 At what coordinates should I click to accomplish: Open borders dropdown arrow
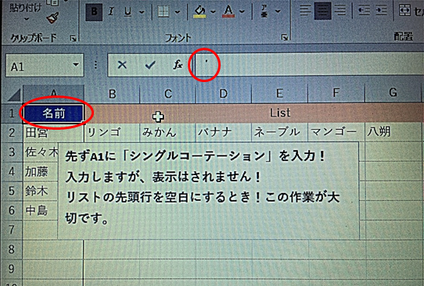click(x=177, y=12)
